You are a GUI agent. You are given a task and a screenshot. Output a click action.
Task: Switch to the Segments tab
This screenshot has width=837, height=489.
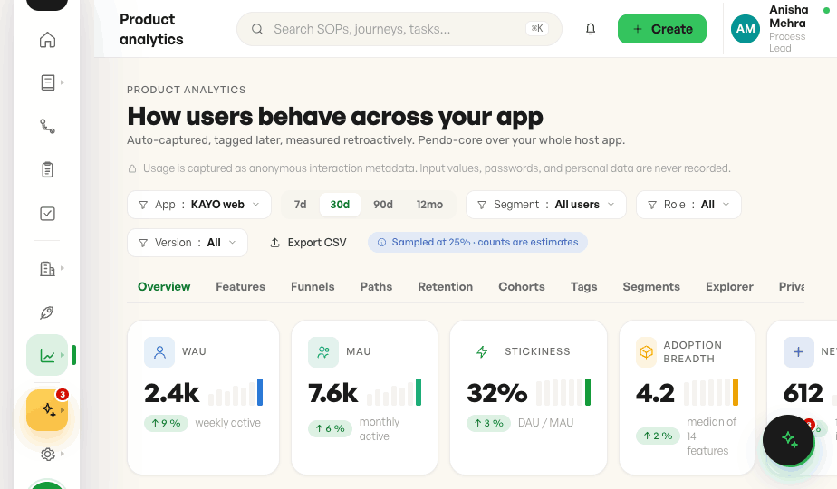pyautogui.click(x=651, y=287)
